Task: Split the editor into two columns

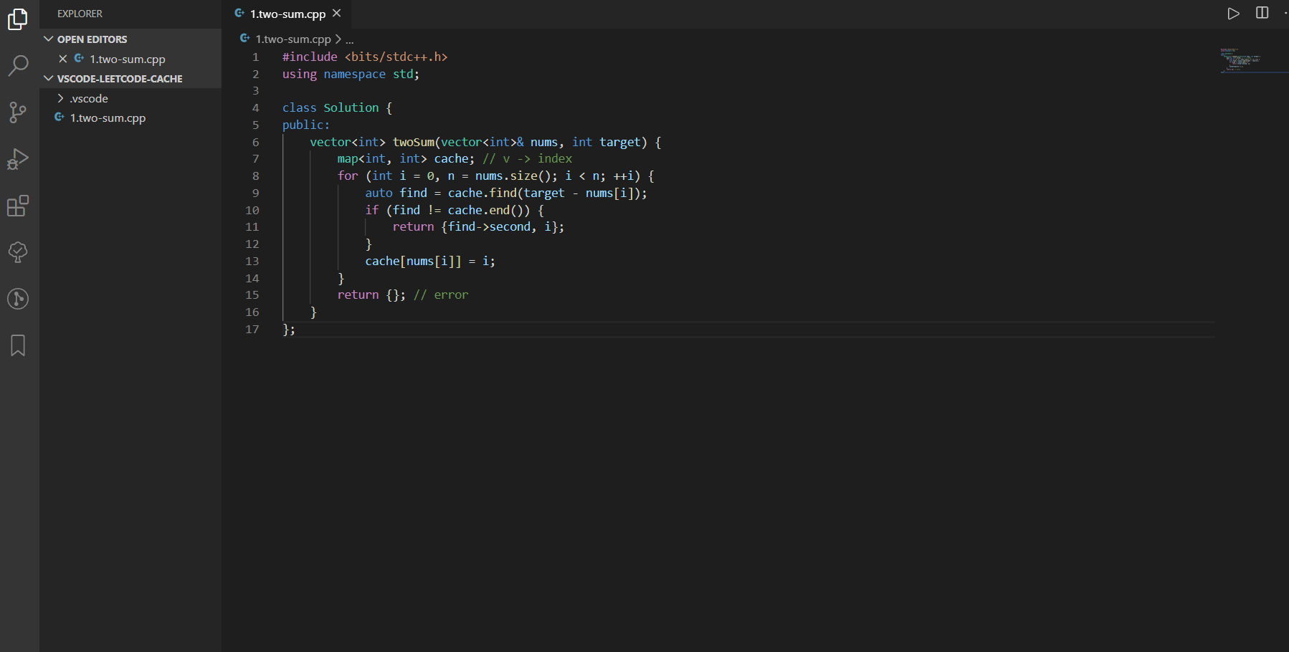Action: click(1262, 13)
